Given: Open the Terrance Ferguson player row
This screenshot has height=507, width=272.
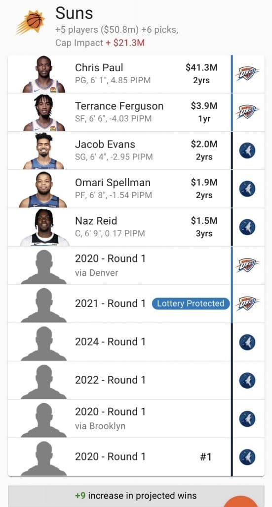Looking at the screenshot, I should point(119,112).
